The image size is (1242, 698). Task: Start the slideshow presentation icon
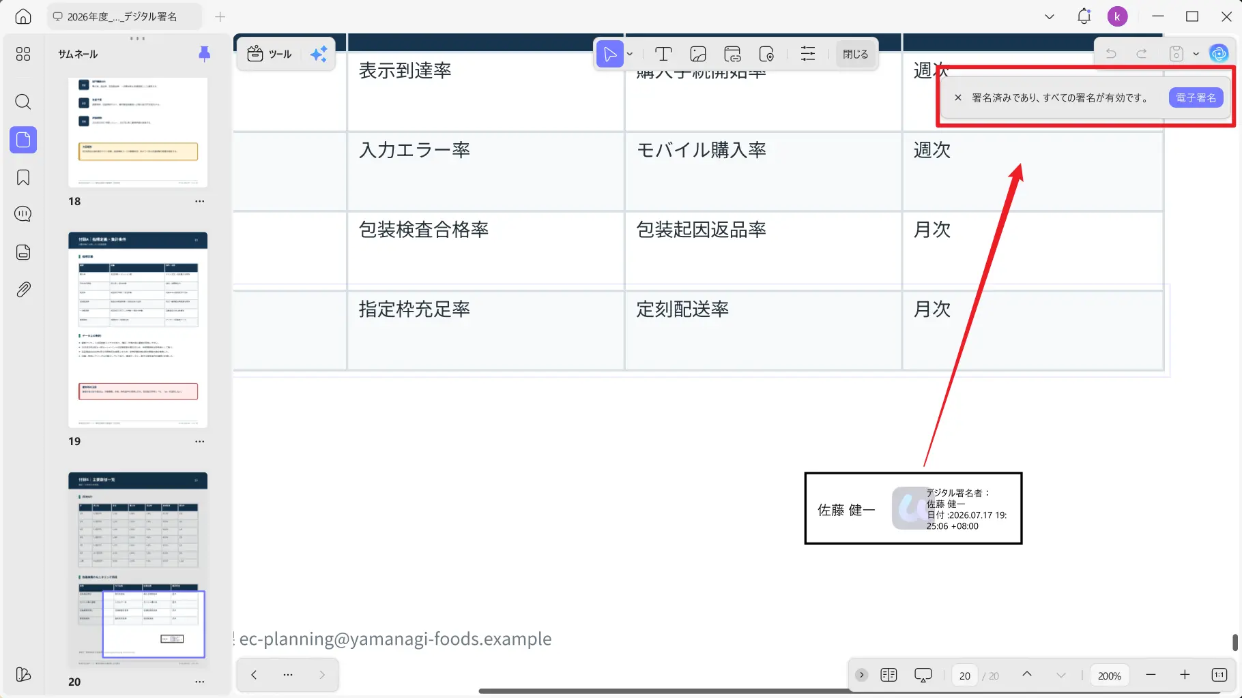923,675
